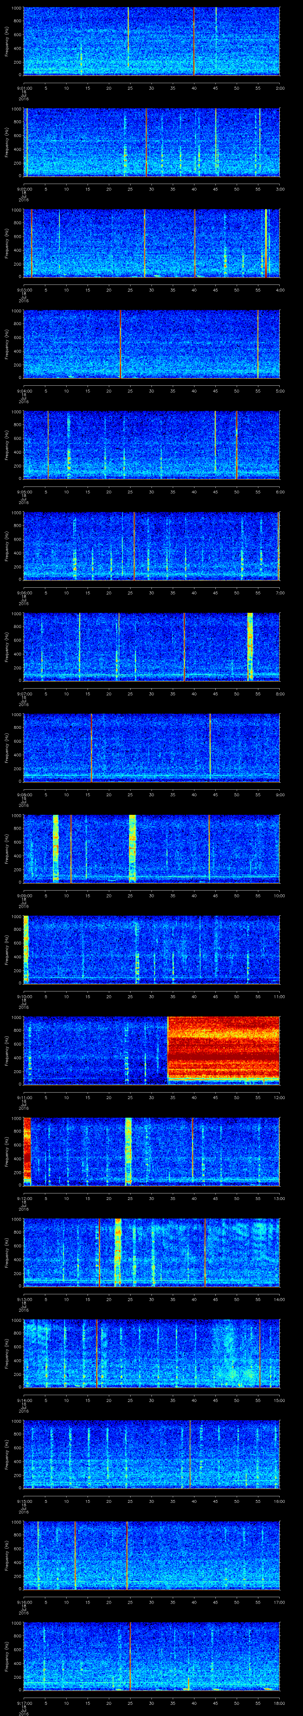
Task: Click the 17:00 end time label
Action: 279,1602
